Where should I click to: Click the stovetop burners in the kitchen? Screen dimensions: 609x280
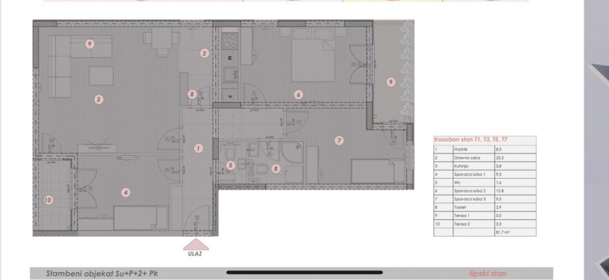point(230,41)
